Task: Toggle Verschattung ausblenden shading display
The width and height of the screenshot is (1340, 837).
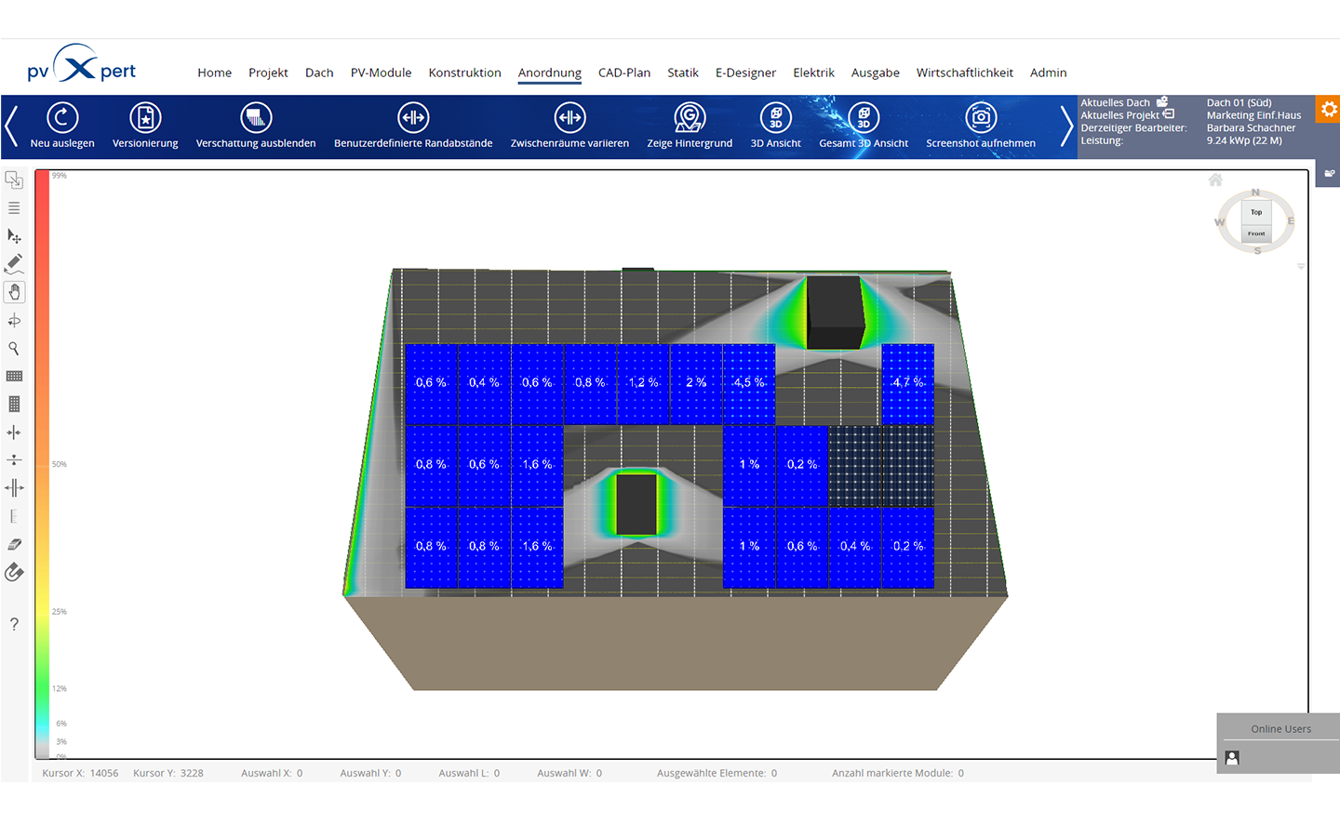Action: pyautogui.click(x=256, y=118)
